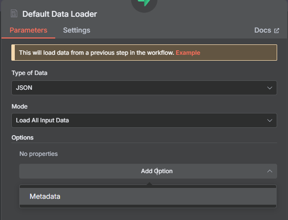Click the No properties text
The width and height of the screenshot is (288, 220).
pos(38,154)
